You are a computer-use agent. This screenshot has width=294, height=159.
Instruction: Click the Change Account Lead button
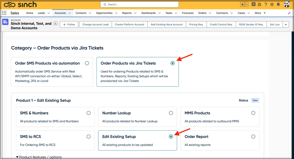[x=95, y=24]
